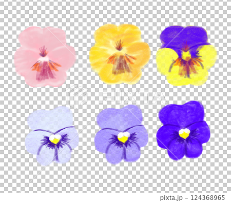Select the orange-yellow pansy illustration

click(x=120, y=54)
